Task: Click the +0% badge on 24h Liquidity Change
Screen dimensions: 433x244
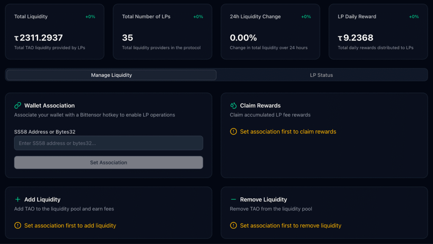Action: coord(306,17)
